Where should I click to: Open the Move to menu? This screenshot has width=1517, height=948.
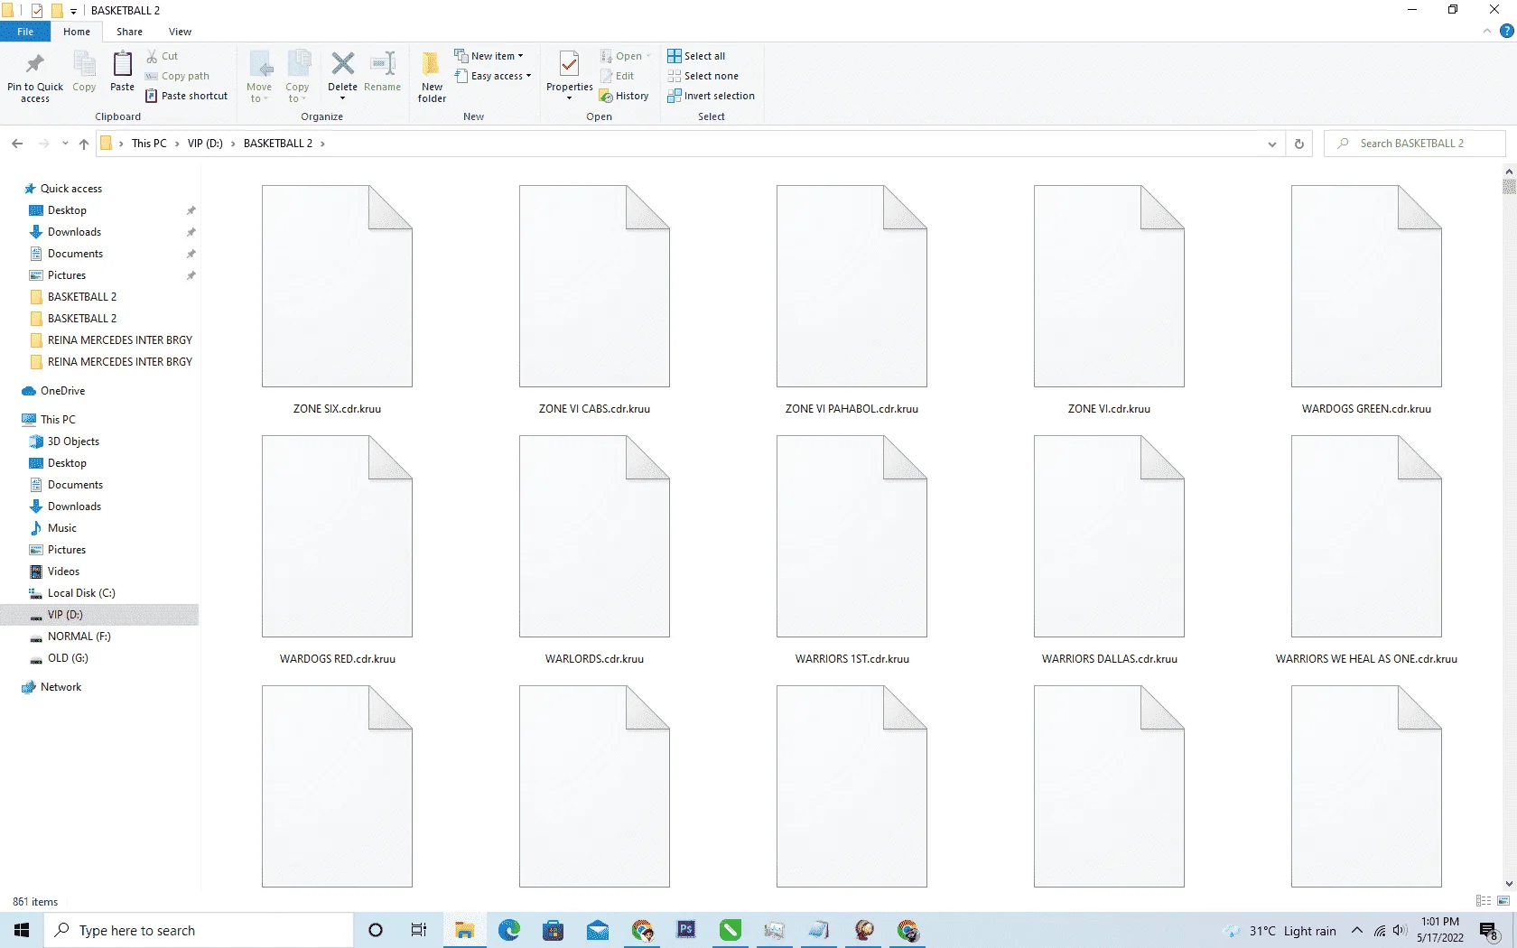pos(259,77)
